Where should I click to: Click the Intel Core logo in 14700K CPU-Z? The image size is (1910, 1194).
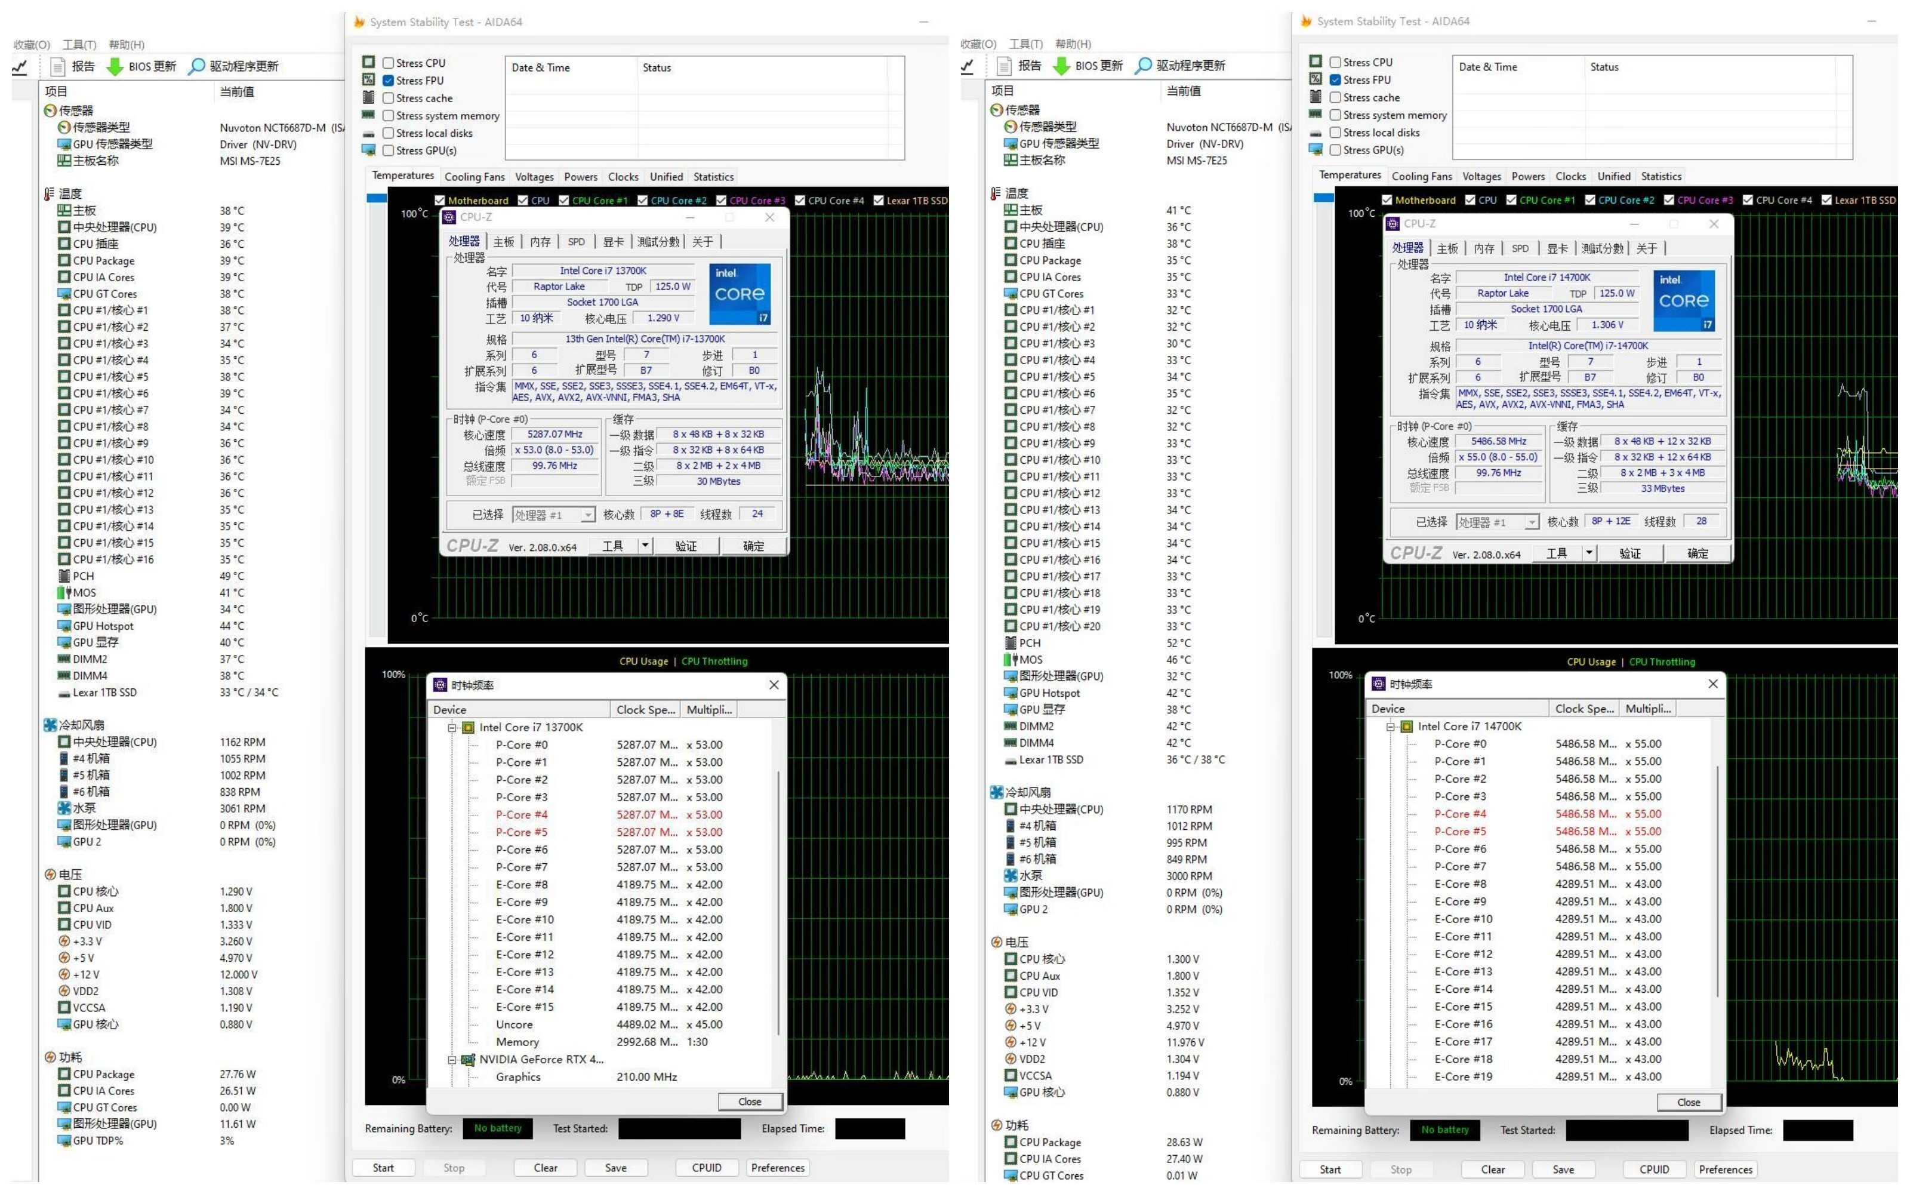point(1683,301)
